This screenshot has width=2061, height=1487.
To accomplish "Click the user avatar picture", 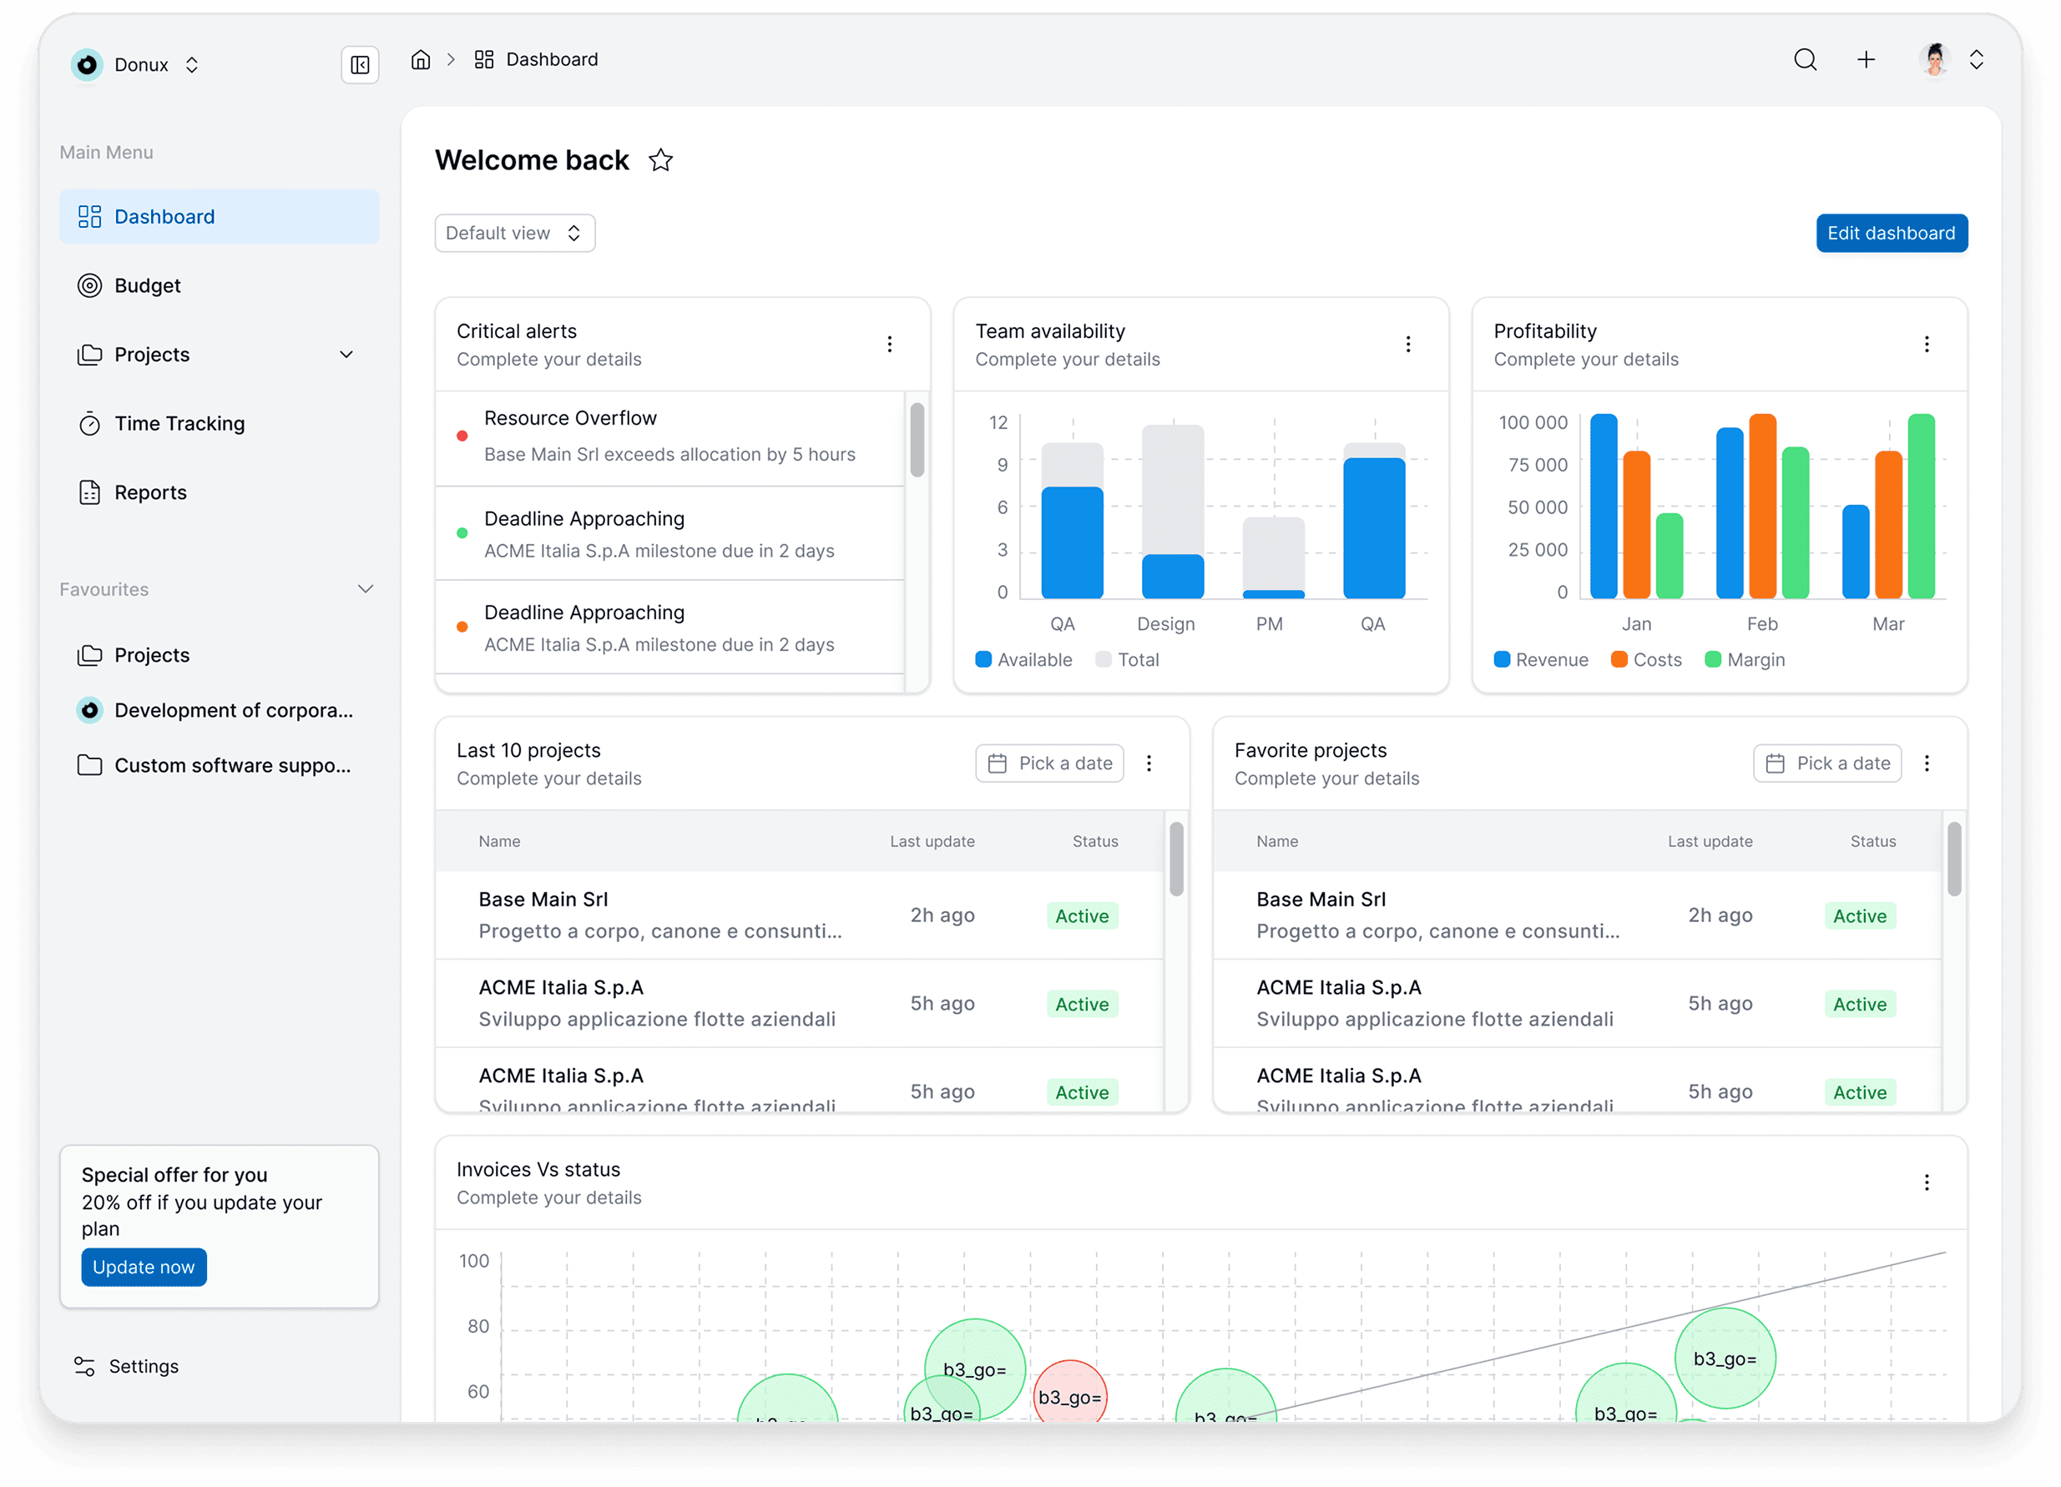I will (1935, 60).
